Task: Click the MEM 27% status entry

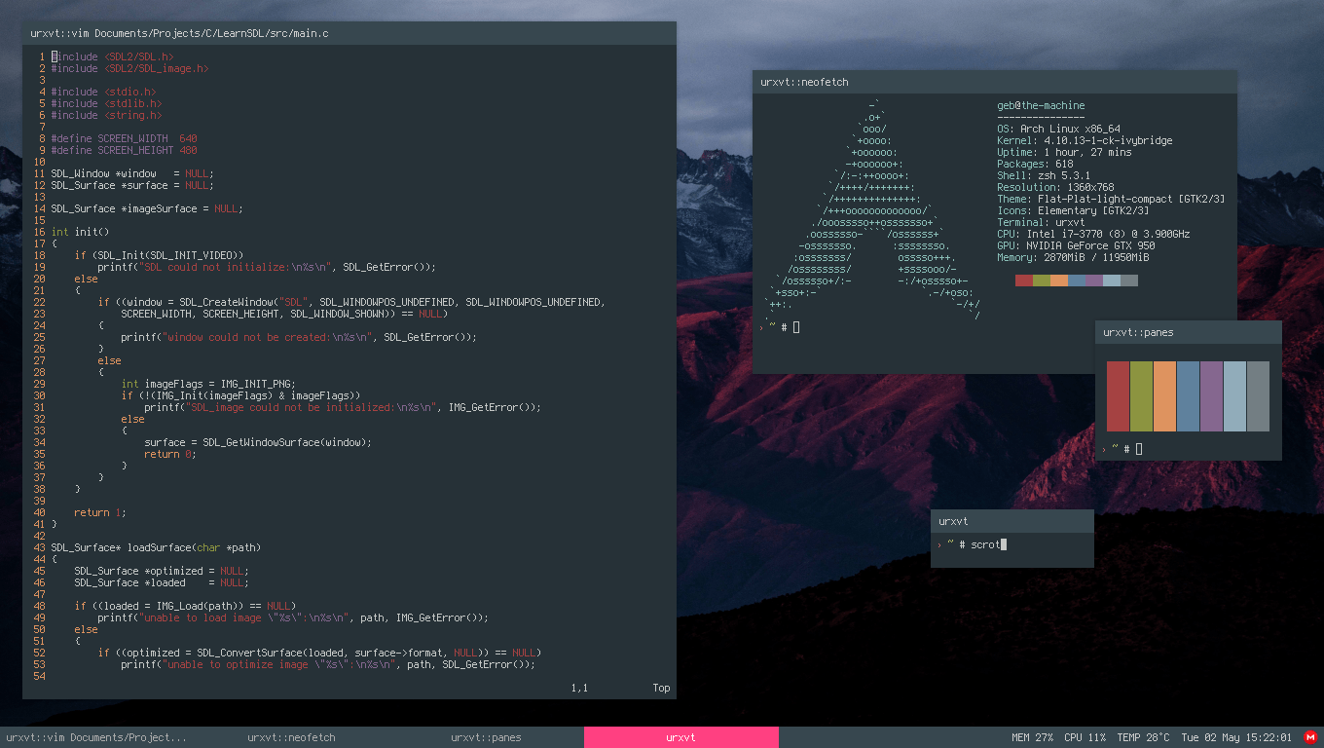Action: click(1032, 737)
